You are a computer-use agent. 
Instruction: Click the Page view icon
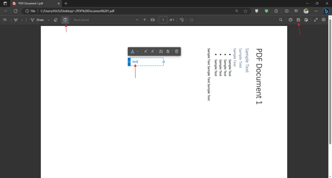pos(191,20)
